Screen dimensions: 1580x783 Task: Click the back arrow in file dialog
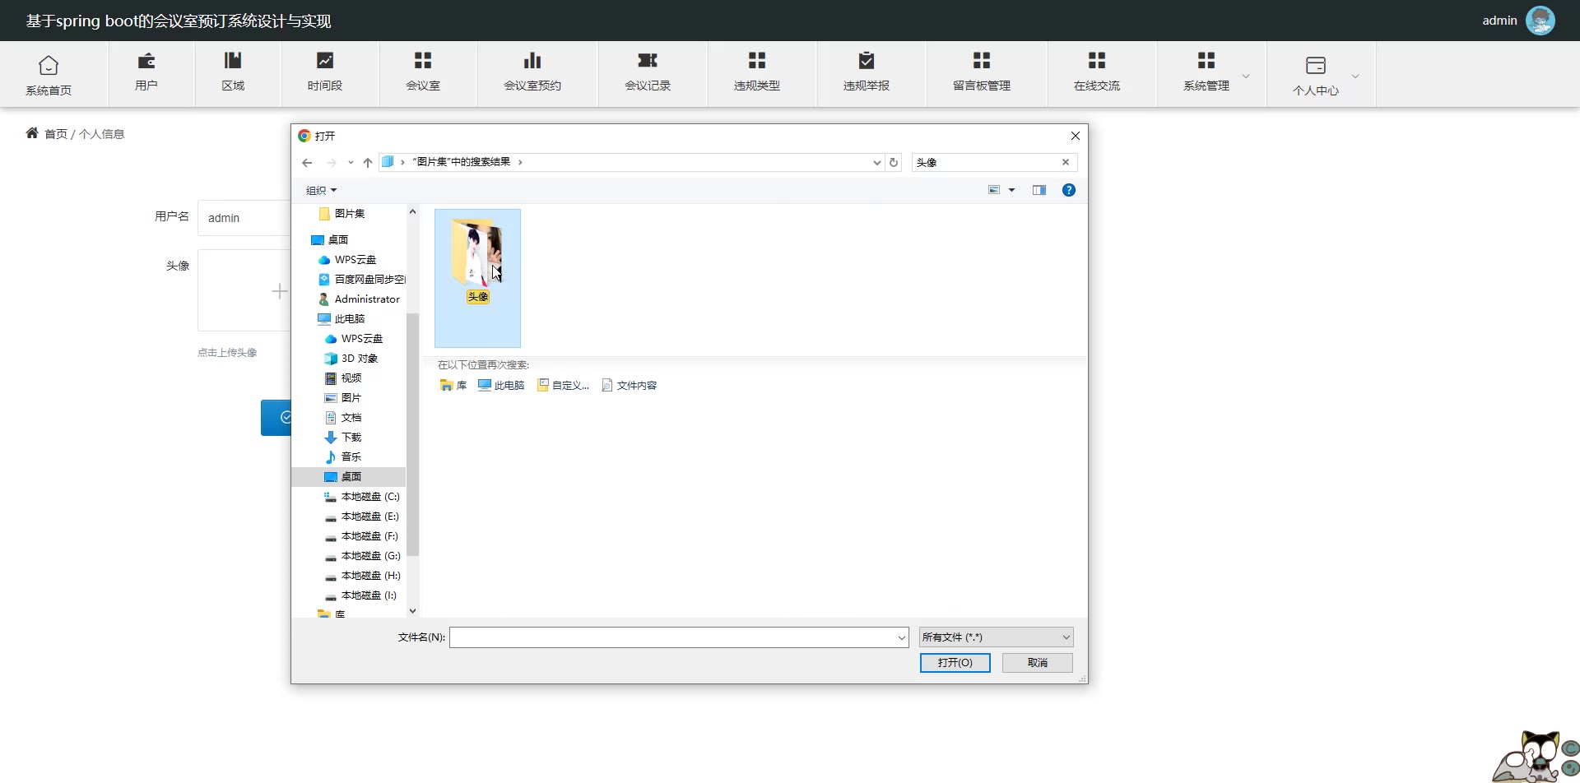point(307,163)
